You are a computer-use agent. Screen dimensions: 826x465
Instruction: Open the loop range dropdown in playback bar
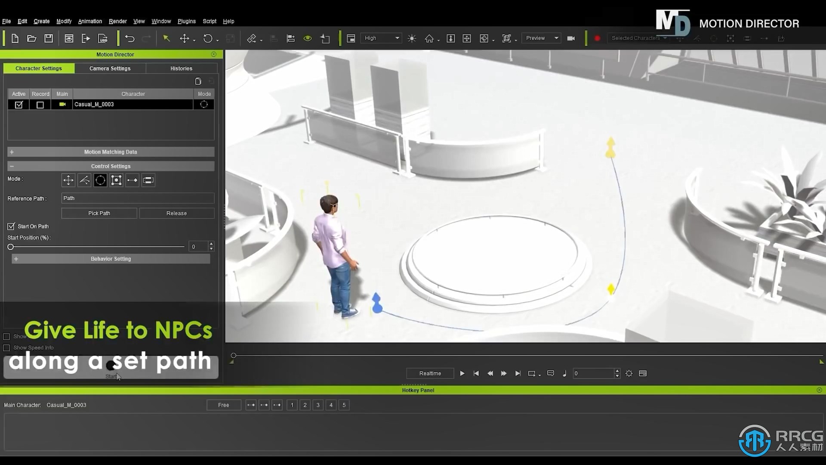(539, 375)
